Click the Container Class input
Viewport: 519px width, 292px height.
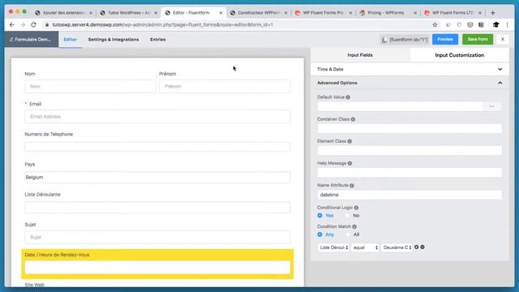(410, 128)
